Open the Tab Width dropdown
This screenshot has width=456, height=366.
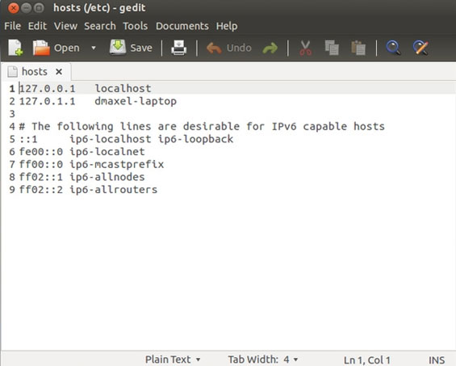pyautogui.click(x=263, y=360)
